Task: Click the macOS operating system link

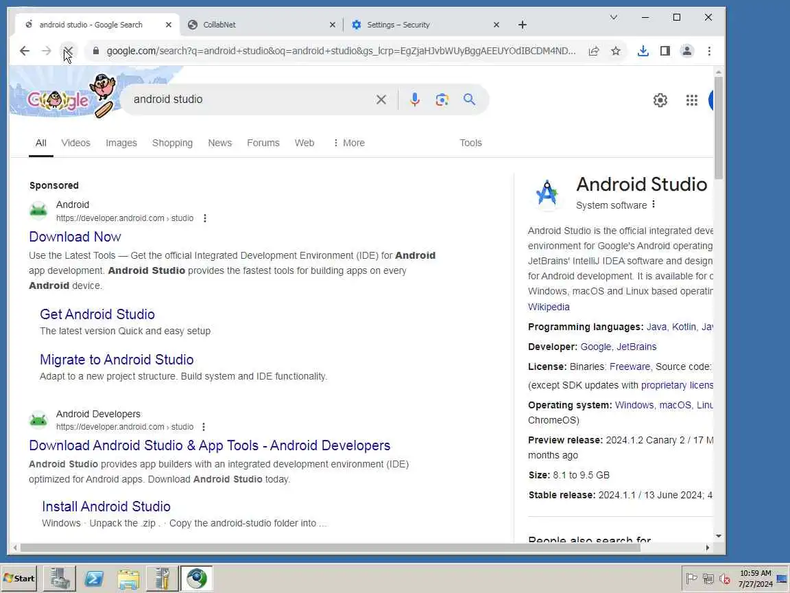Action: 675,406
